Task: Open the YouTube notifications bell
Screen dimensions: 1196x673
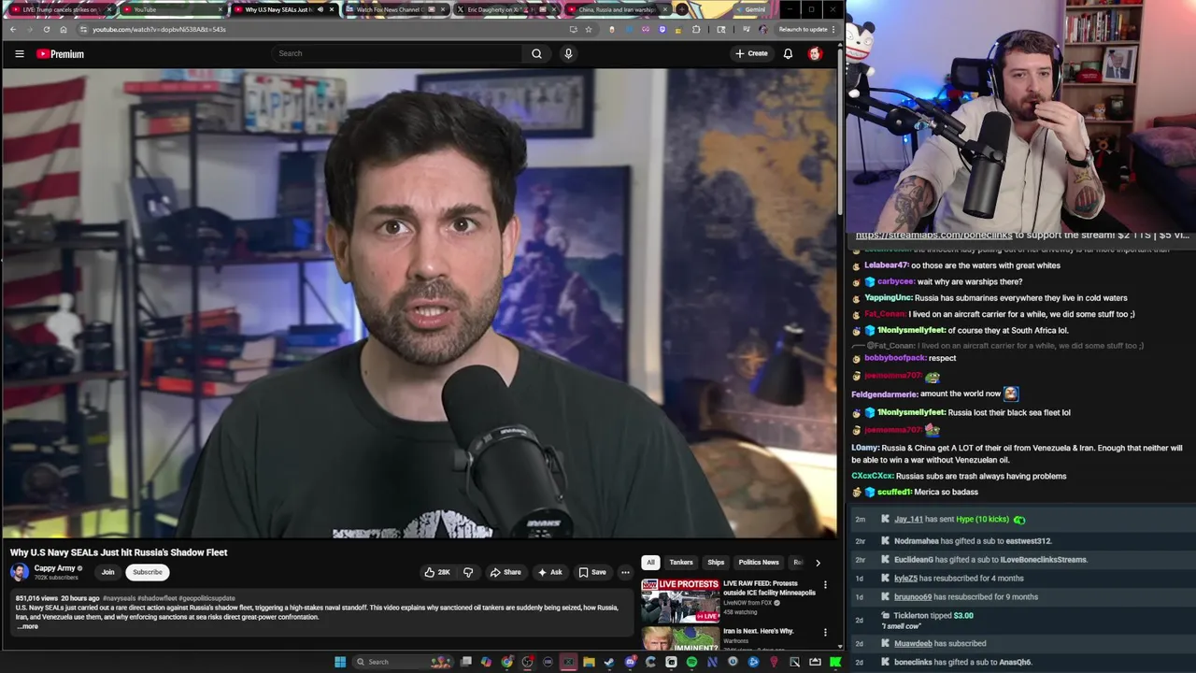Action: pos(788,53)
